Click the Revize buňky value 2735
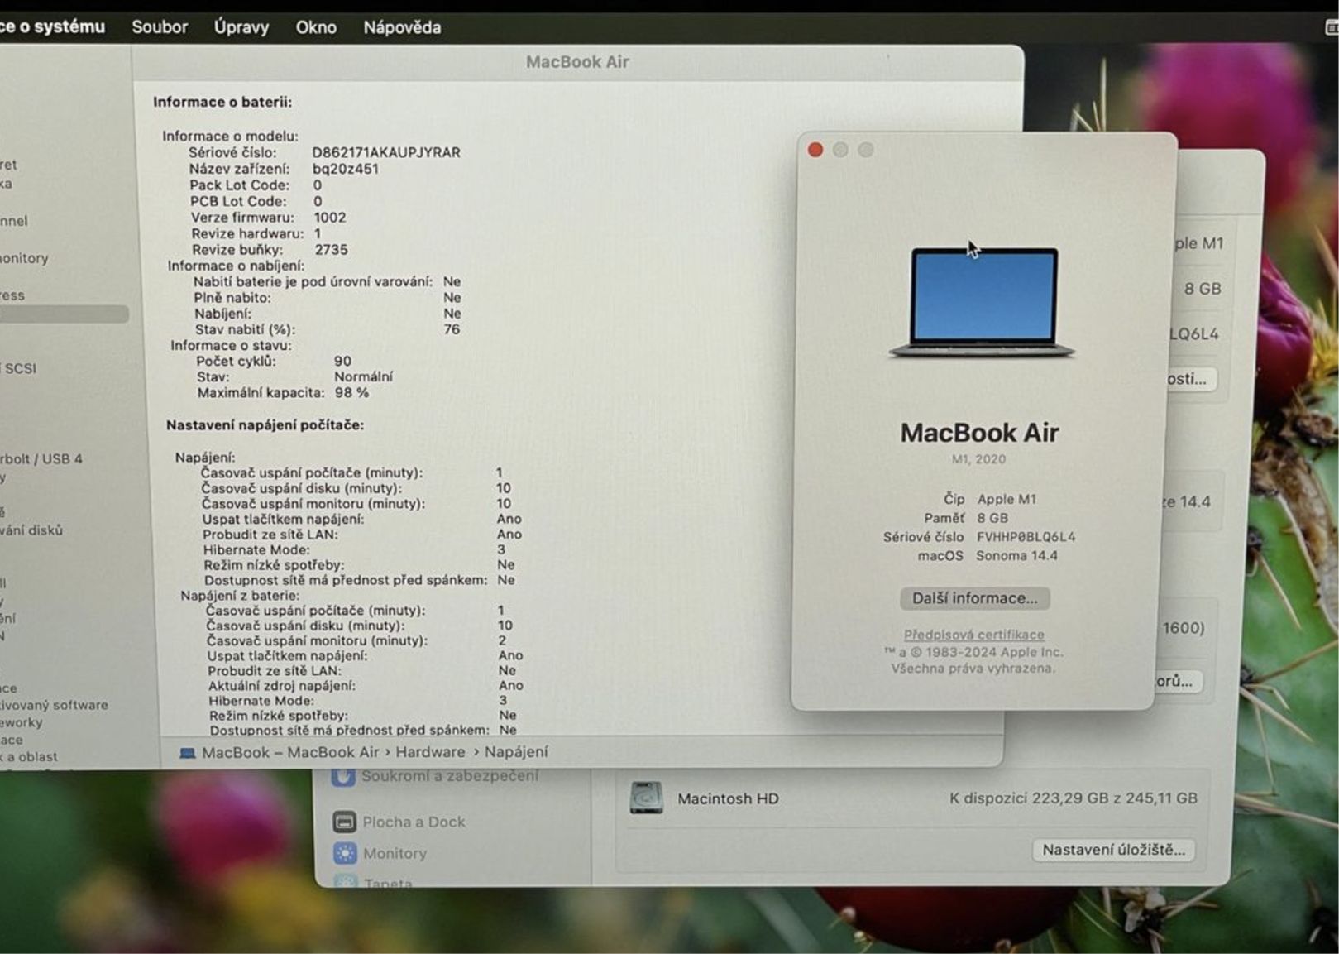Screen dimensions: 1339x954 pos(331,250)
